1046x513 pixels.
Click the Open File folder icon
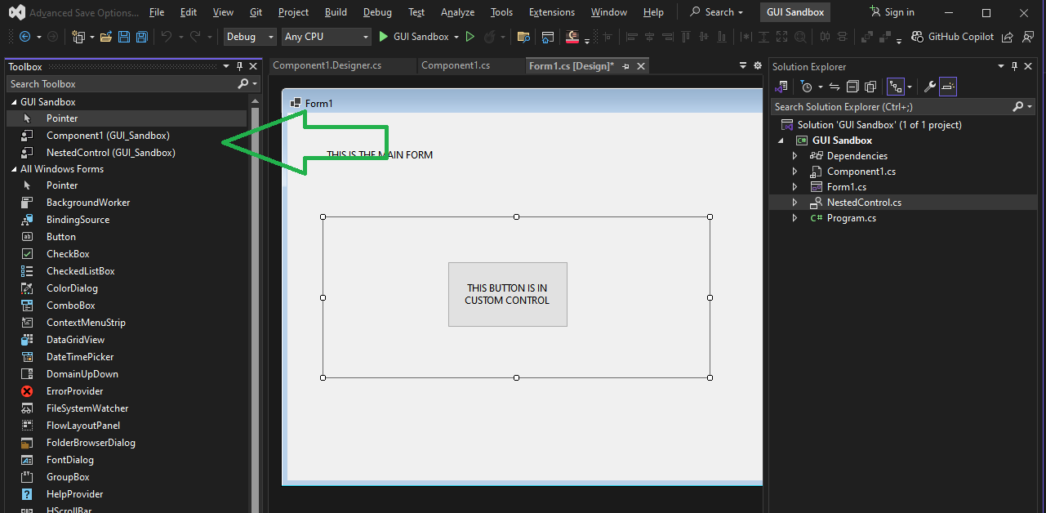(106, 37)
